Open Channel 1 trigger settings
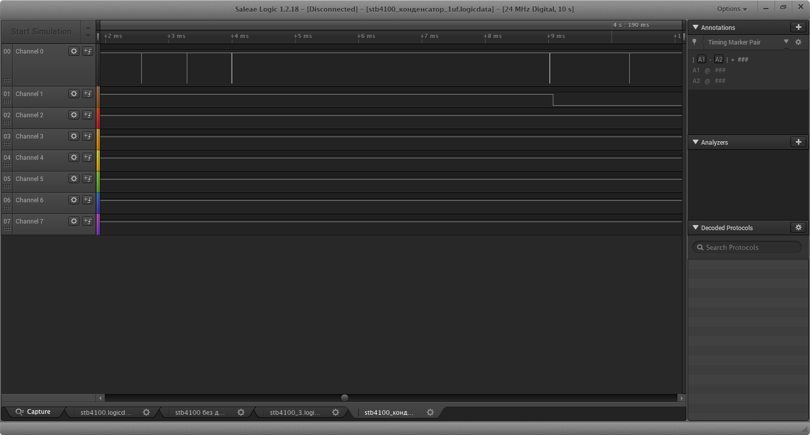Viewport: 810px width, 435px height. pos(88,94)
